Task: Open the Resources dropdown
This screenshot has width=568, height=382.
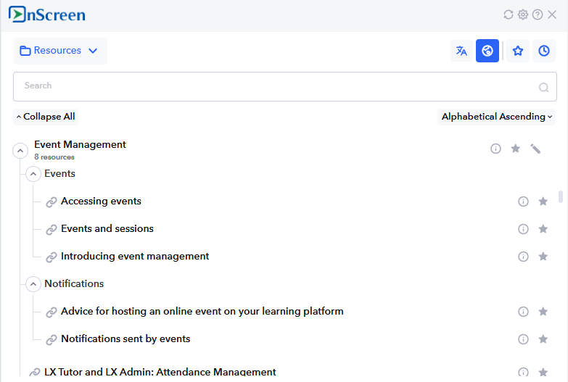Action: [60, 51]
